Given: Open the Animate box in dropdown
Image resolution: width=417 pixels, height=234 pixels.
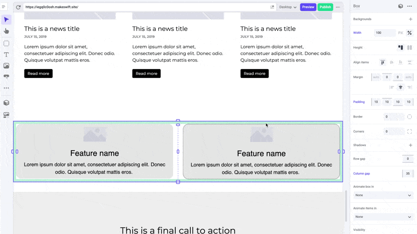Looking at the screenshot, I should click(x=383, y=196).
